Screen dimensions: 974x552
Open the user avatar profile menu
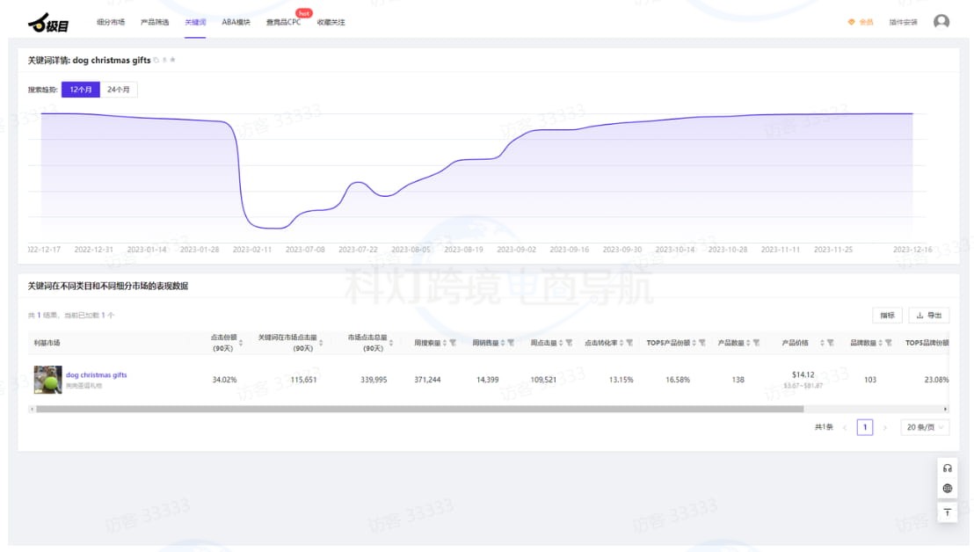click(x=941, y=22)
